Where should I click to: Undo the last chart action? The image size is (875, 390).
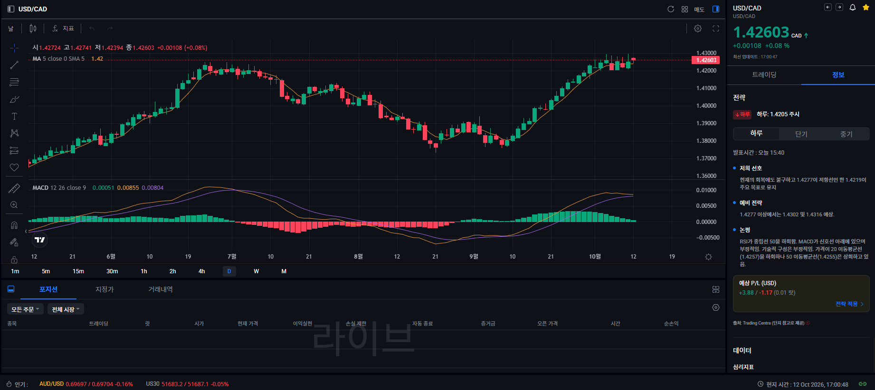[92, 28]
